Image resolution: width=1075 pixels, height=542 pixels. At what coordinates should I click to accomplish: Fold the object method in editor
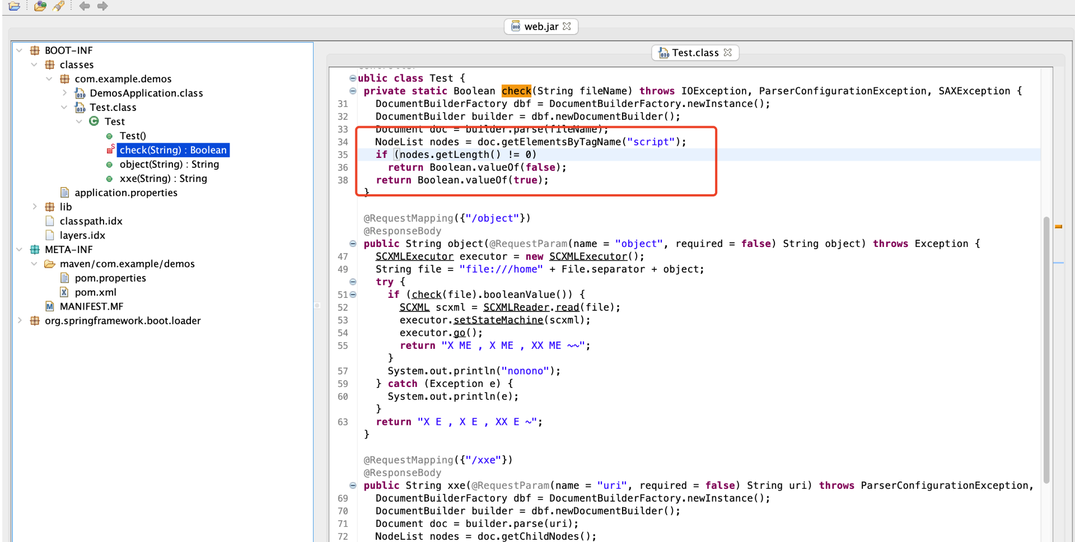[x=353, y=244]
